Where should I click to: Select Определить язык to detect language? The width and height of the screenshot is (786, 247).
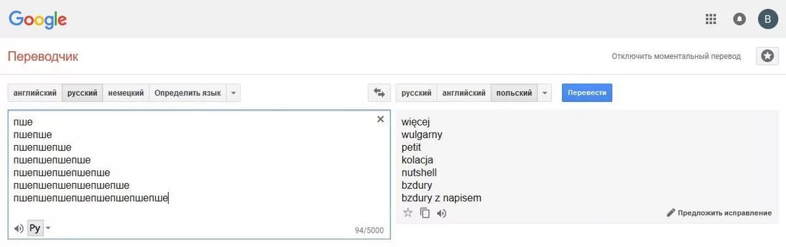click(187, 93)
